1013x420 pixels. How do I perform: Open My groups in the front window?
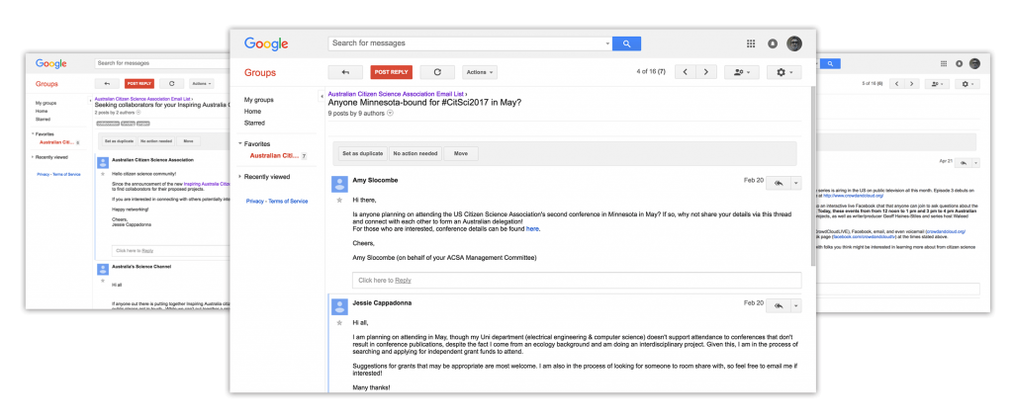[258, 100]
